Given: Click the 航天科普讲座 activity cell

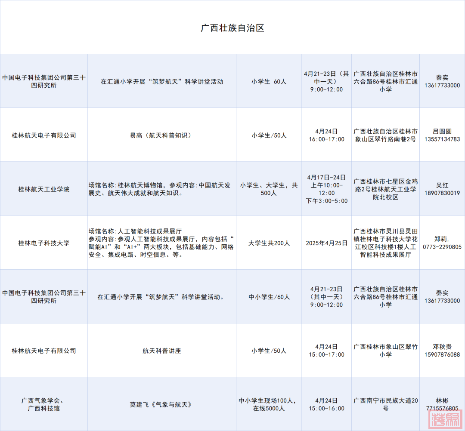Looking at the screenshot, I should 162,351.
